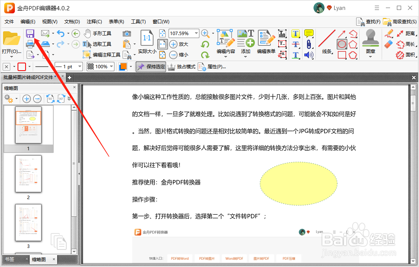Go to previous view with the green left arrow
Image resolution: width=419 pixels, height=267 pixels.
(x=76, y=34)
